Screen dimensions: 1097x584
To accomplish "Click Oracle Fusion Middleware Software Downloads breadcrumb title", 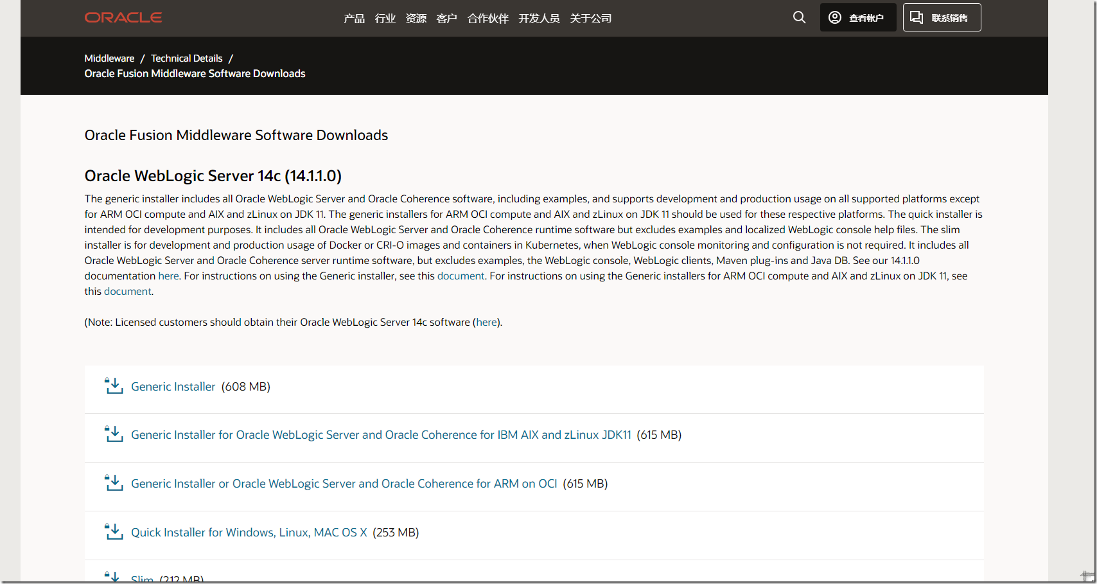I will pyautogui.click(x=195, y=74).
